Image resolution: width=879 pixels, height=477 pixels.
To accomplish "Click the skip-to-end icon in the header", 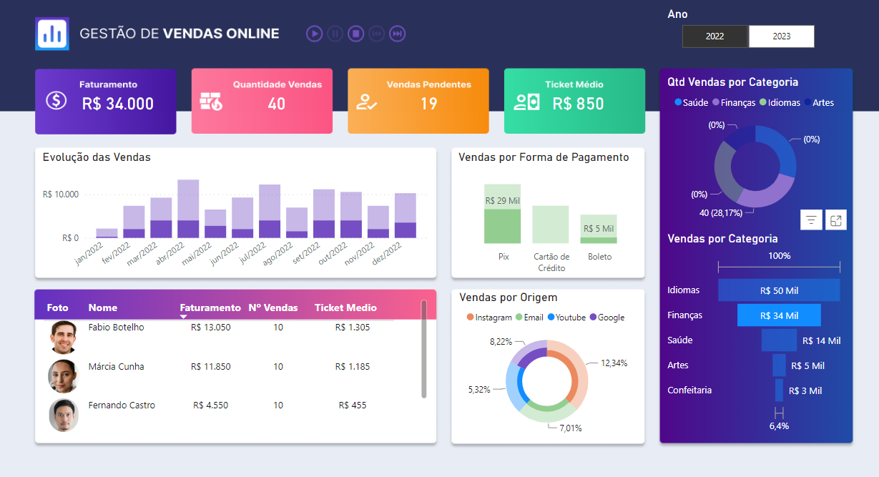I will coord(398,34).
